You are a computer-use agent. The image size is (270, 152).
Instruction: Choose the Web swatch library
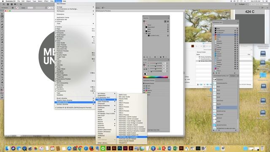pyautogui.click(x=106, y=138)
